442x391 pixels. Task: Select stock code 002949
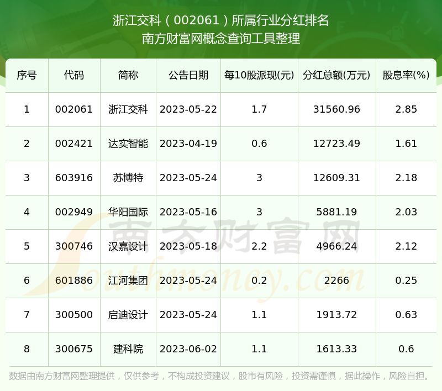pos(74,212)
